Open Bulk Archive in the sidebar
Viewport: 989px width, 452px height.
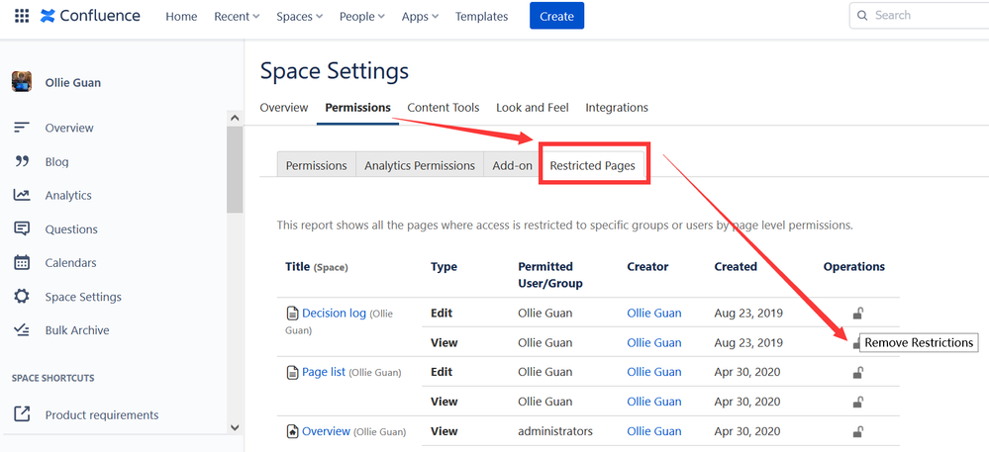click(77, 330)
